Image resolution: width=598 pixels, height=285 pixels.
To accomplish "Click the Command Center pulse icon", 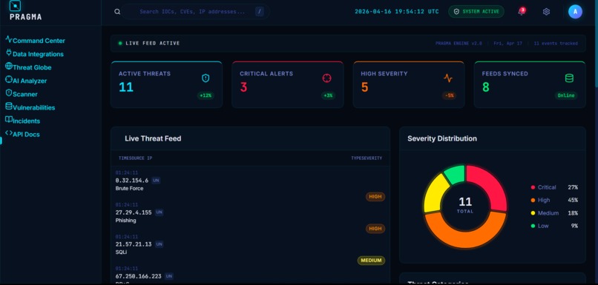I will 9,39.
